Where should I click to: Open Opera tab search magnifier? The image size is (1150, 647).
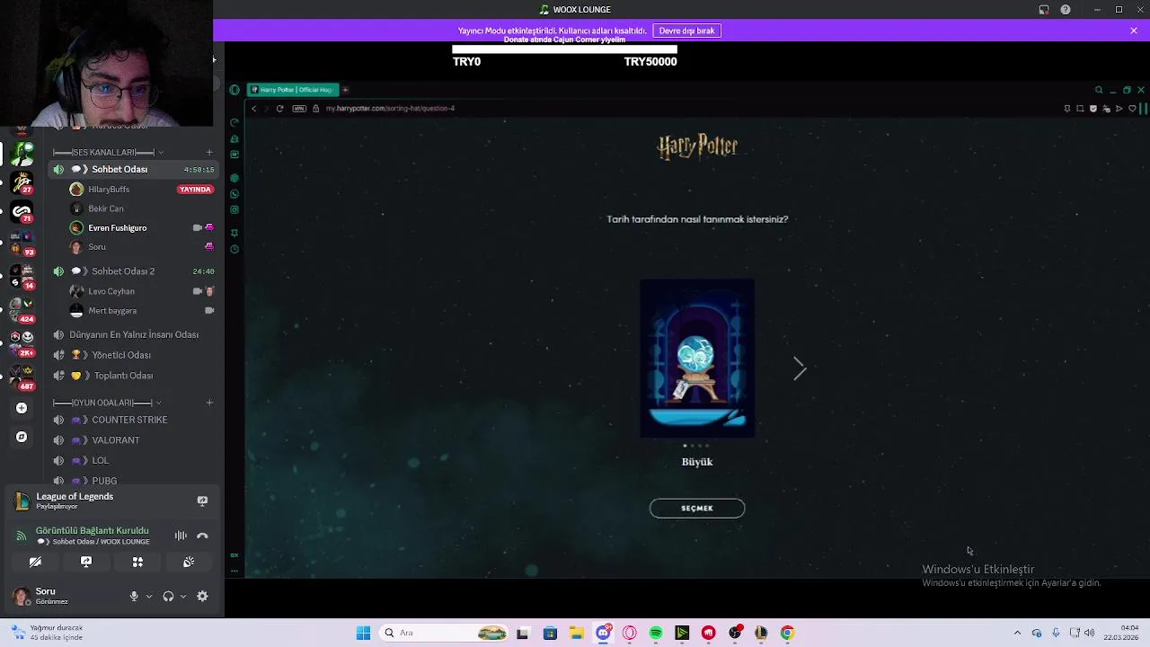[x=1098, y=90]
